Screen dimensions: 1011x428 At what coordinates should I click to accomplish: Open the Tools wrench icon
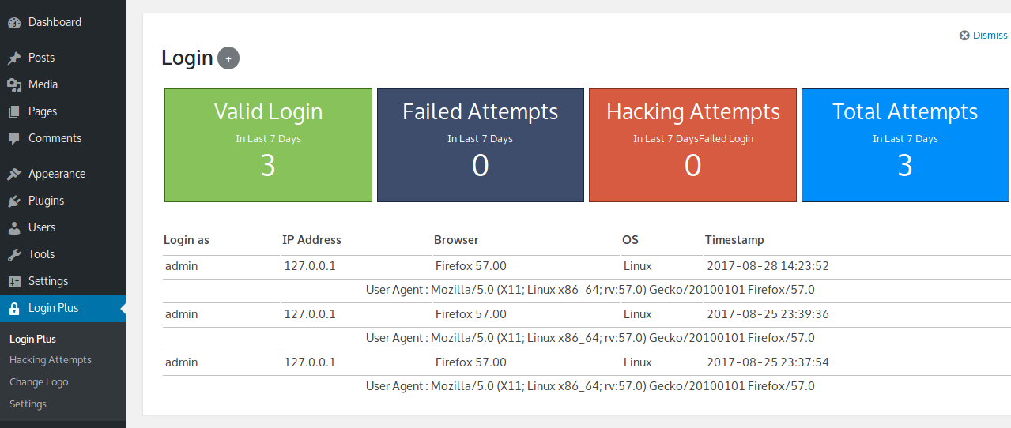tap(14, 254)
